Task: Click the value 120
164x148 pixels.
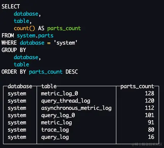Action: 150,101
